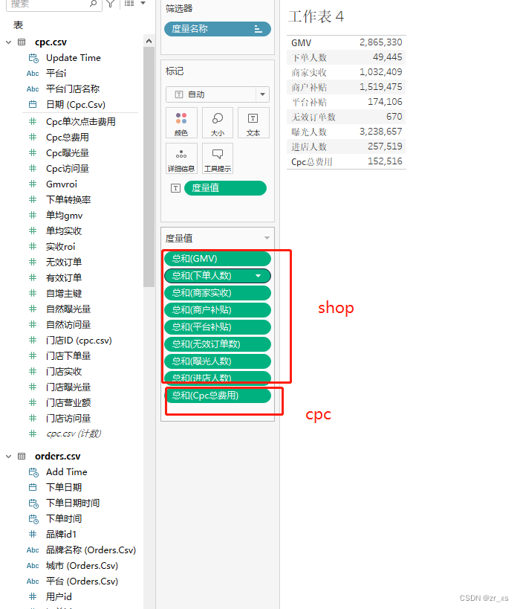This screenshot has height=609, width=520.
Task: Open the 详细信息 detail marks card
Action: point(181,158)
